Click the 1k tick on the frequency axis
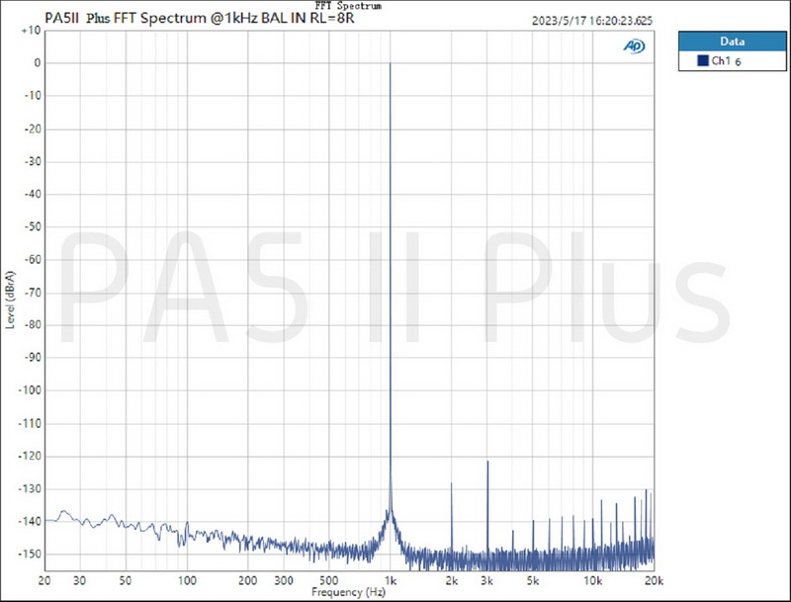Viewport: 791px width, 602px height. click(391, 579)
